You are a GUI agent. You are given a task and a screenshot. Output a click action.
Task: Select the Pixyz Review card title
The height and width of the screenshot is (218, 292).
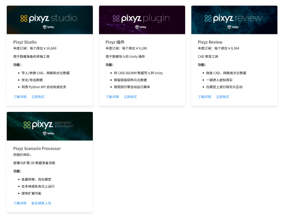(210, 42)
